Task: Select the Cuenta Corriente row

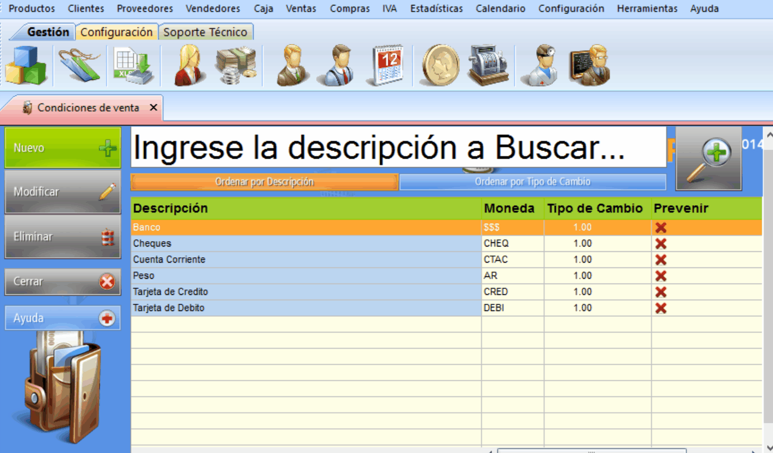Action: click(x=446, y=260)
